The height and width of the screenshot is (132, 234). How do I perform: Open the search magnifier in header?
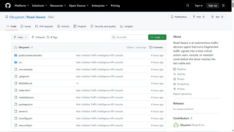pos(188,5)
